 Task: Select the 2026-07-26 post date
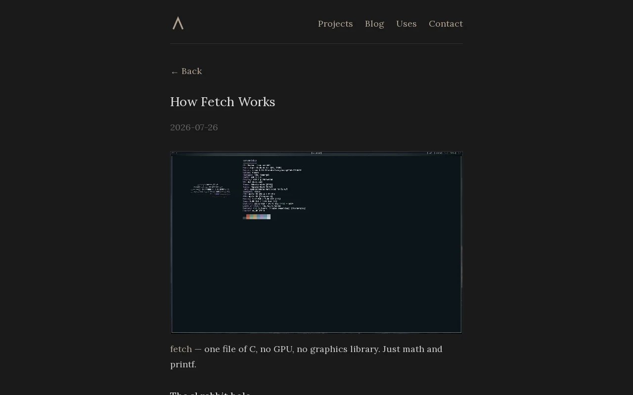tap(194, 127)
